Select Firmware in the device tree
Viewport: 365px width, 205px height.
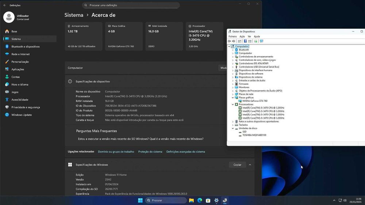click(x=243, y=84)
